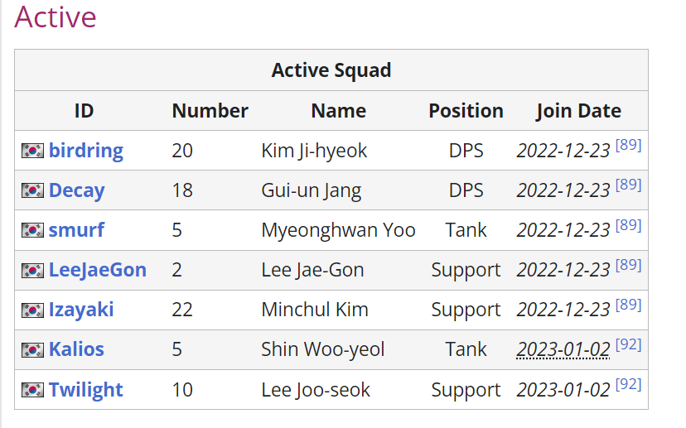Click the flag icon next to Decay
The height and width of the screenshot is (428, 686).
pyautogui.click(x=32, y=190)
